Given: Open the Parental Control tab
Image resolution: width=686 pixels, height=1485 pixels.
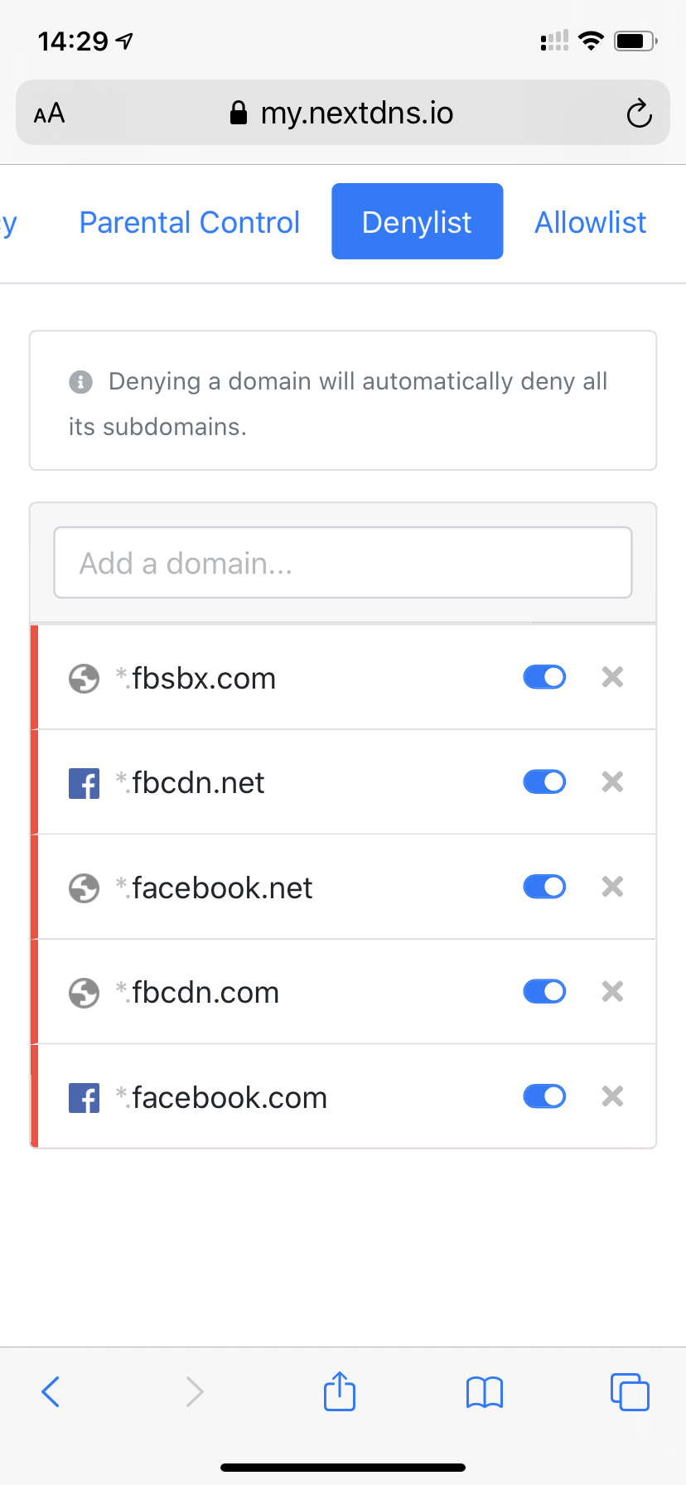Looking at the screenshot, I should pyautogui.click(x=189, y=222).
